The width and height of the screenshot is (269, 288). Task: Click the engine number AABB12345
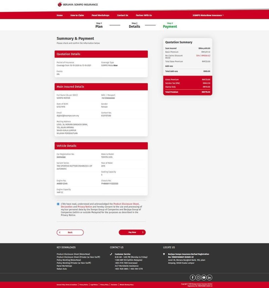point(62,183)
